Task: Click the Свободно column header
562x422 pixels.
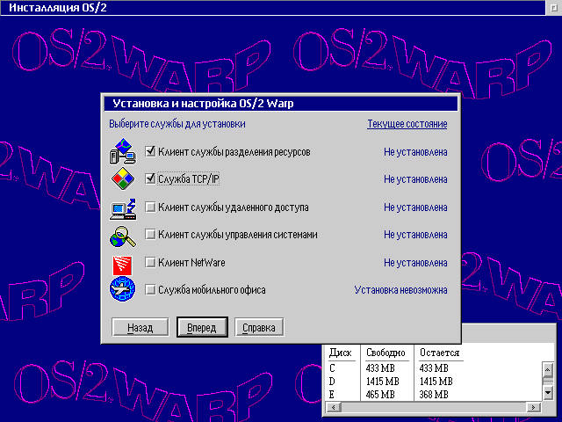Action: (x=385, y=353)
